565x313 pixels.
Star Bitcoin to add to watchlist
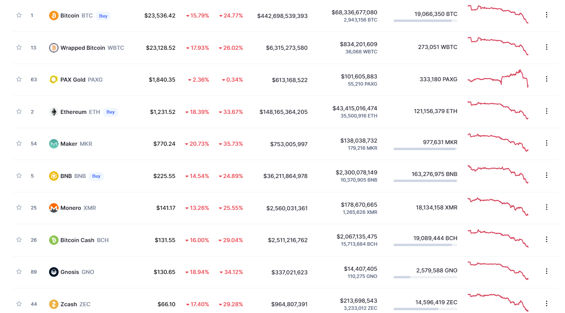pyautogui.click(x=19, y=15)
